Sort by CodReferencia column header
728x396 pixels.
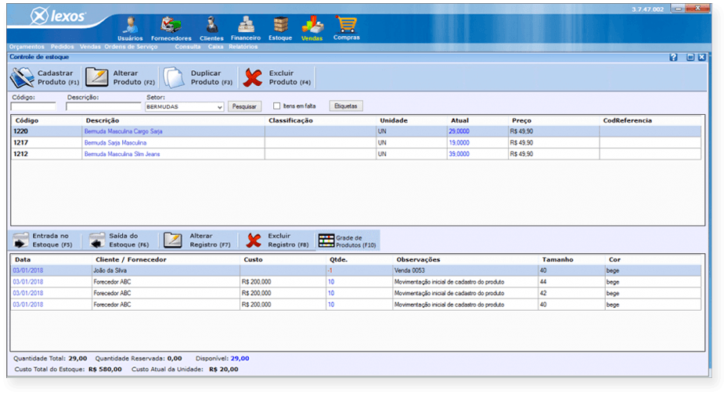tap(627, 120)
